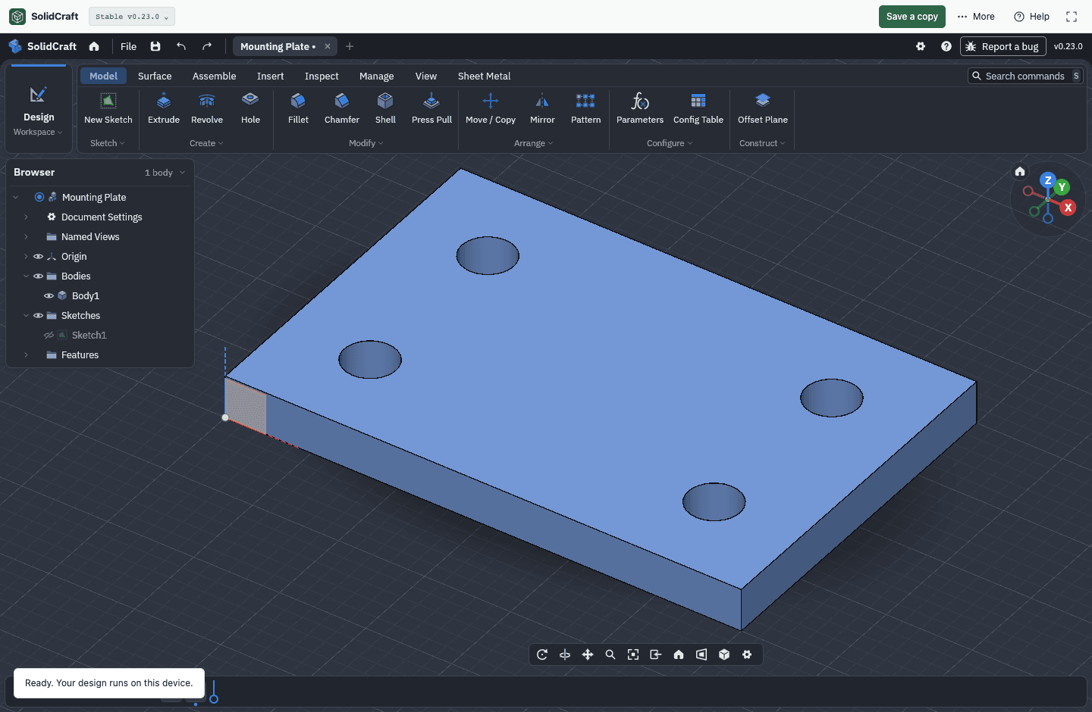Click the Search commands field
This screenshot has height=712, width=1092.
tap(1025, 76)
